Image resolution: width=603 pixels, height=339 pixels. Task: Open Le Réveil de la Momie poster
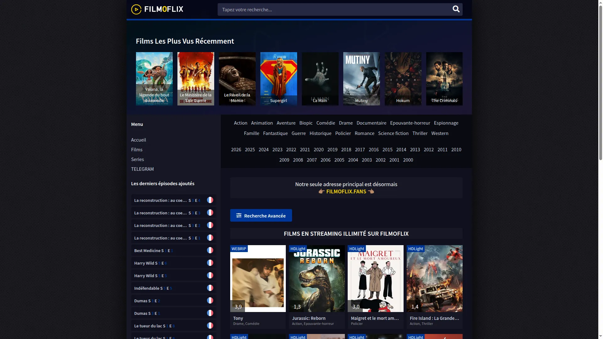tap(237, 79)
